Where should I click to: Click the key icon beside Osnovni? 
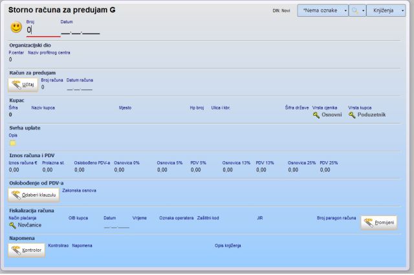pos(316,115)
